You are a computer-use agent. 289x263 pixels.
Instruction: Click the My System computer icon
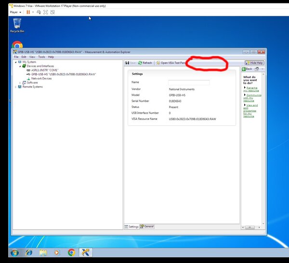click(x=20, y=62)
